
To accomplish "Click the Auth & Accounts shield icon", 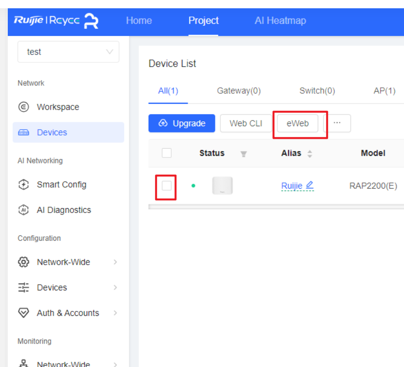I will (x=23, y=313).
